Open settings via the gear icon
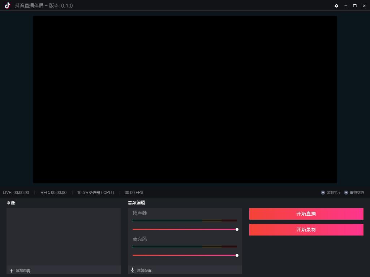Image resolution: width=370 pixels, height=277 pixels. tap(336, 6)
